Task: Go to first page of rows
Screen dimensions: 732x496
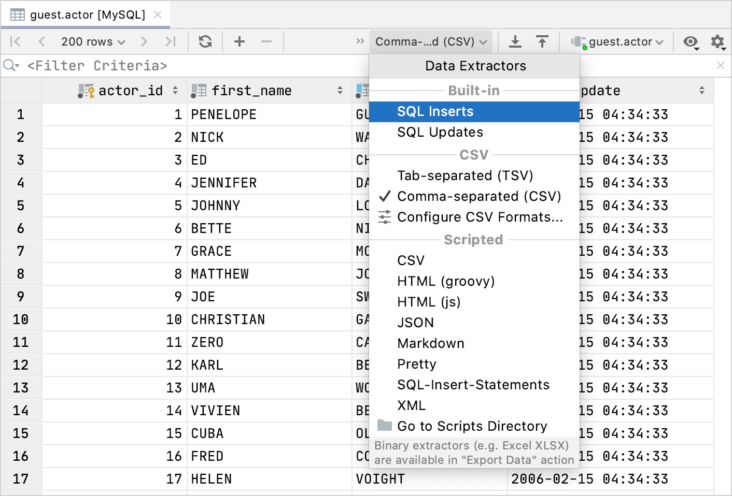Action: 16,41
